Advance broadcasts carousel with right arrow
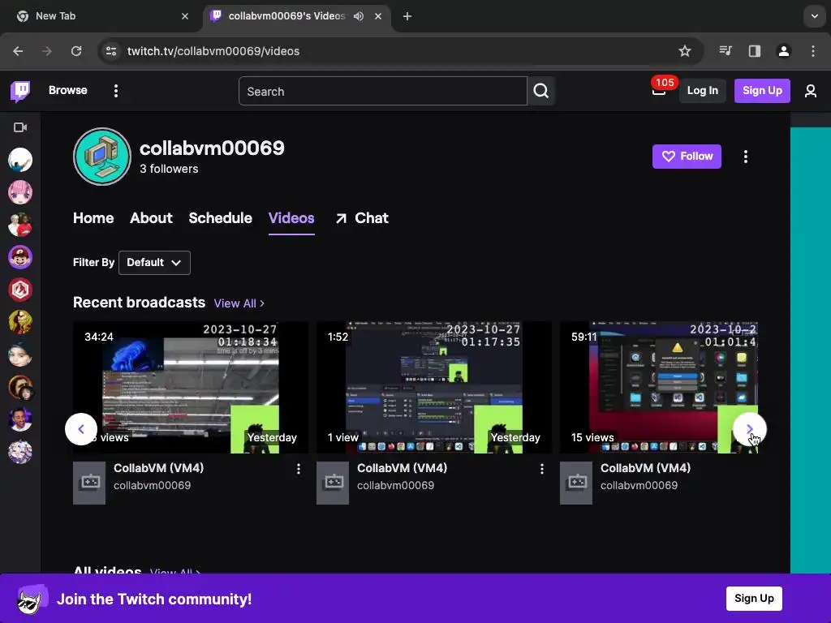Image resolution: width=831 pixels, height=623 pixels. (x=749, y=429)
